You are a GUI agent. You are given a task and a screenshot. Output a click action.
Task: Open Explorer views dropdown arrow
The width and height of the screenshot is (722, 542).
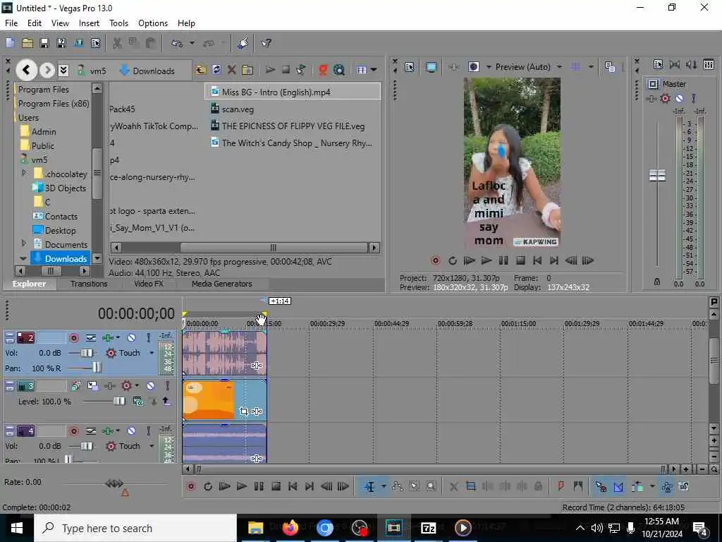pyautogui.click(x=374, y=70)
